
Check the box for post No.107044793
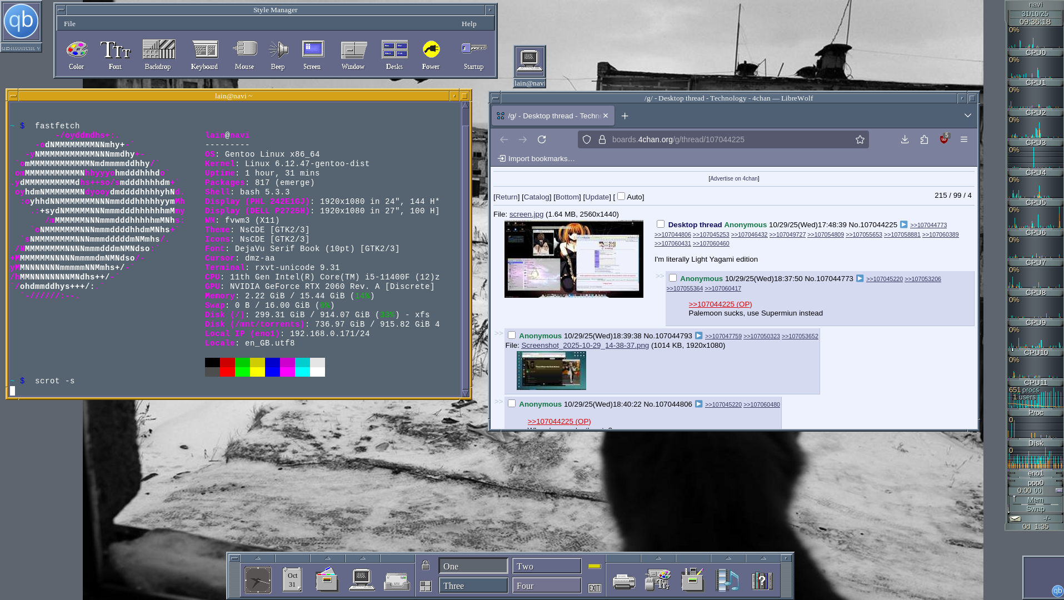(512, 336)
